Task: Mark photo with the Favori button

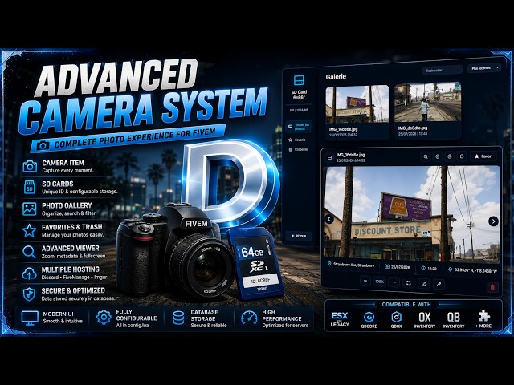Action: pyautogui.click(x=483, y=156)
